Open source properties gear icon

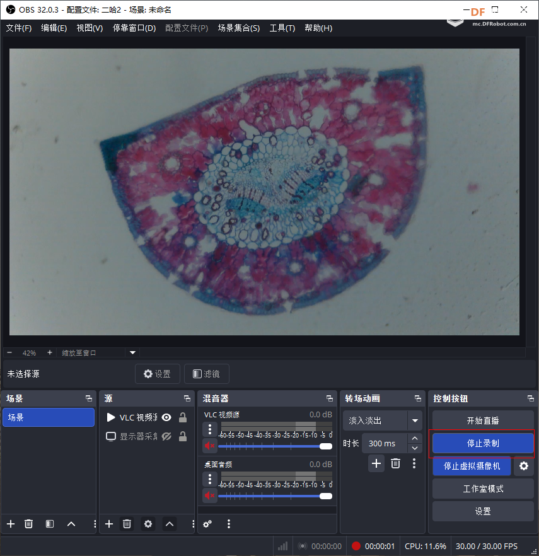pyautogui.click(x=148, y=524)
